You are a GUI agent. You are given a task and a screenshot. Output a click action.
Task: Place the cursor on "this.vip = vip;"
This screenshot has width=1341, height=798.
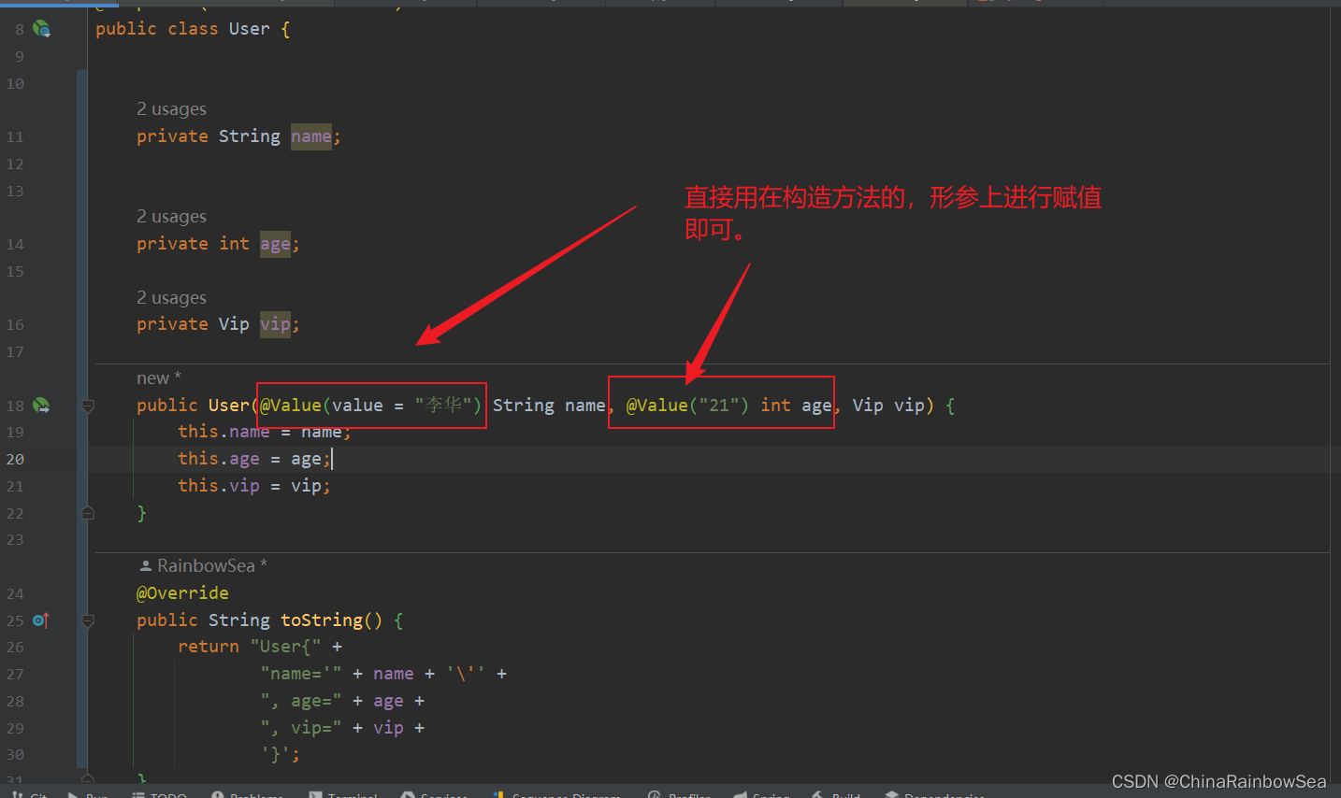point(254,486)
